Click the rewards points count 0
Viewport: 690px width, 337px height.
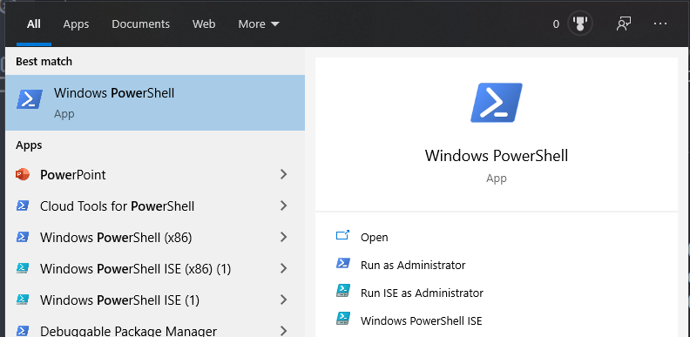[x=556, y=24]
